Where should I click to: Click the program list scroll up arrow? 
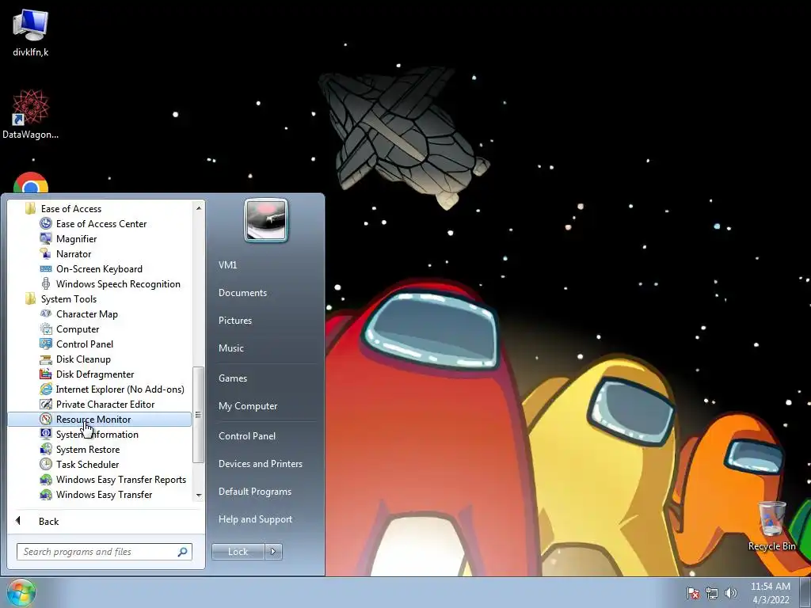(199, 208)
